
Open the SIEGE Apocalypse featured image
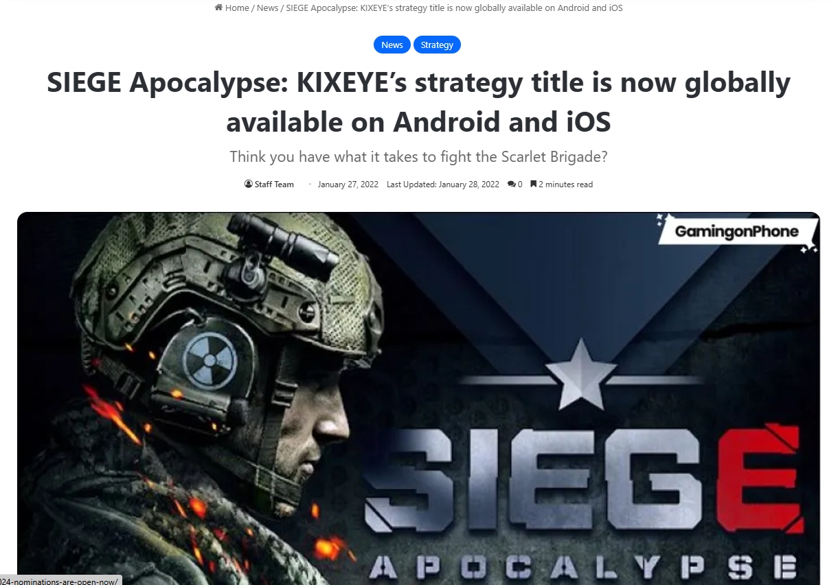tap(418, 398)
